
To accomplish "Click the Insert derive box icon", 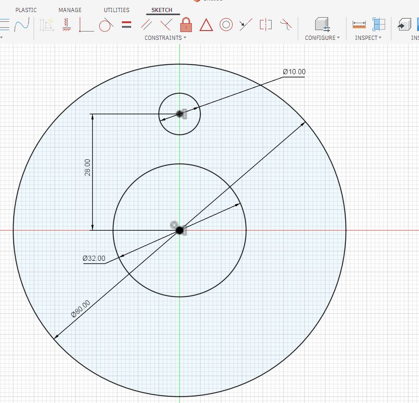I will 404,25.
